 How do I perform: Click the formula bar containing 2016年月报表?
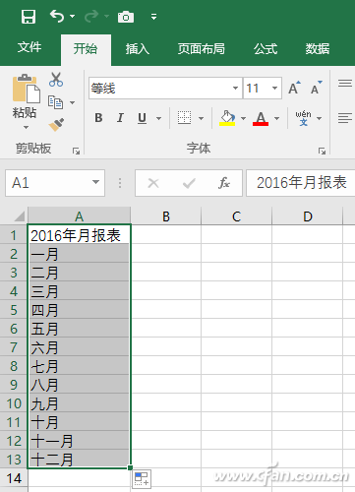pos(301,183)
